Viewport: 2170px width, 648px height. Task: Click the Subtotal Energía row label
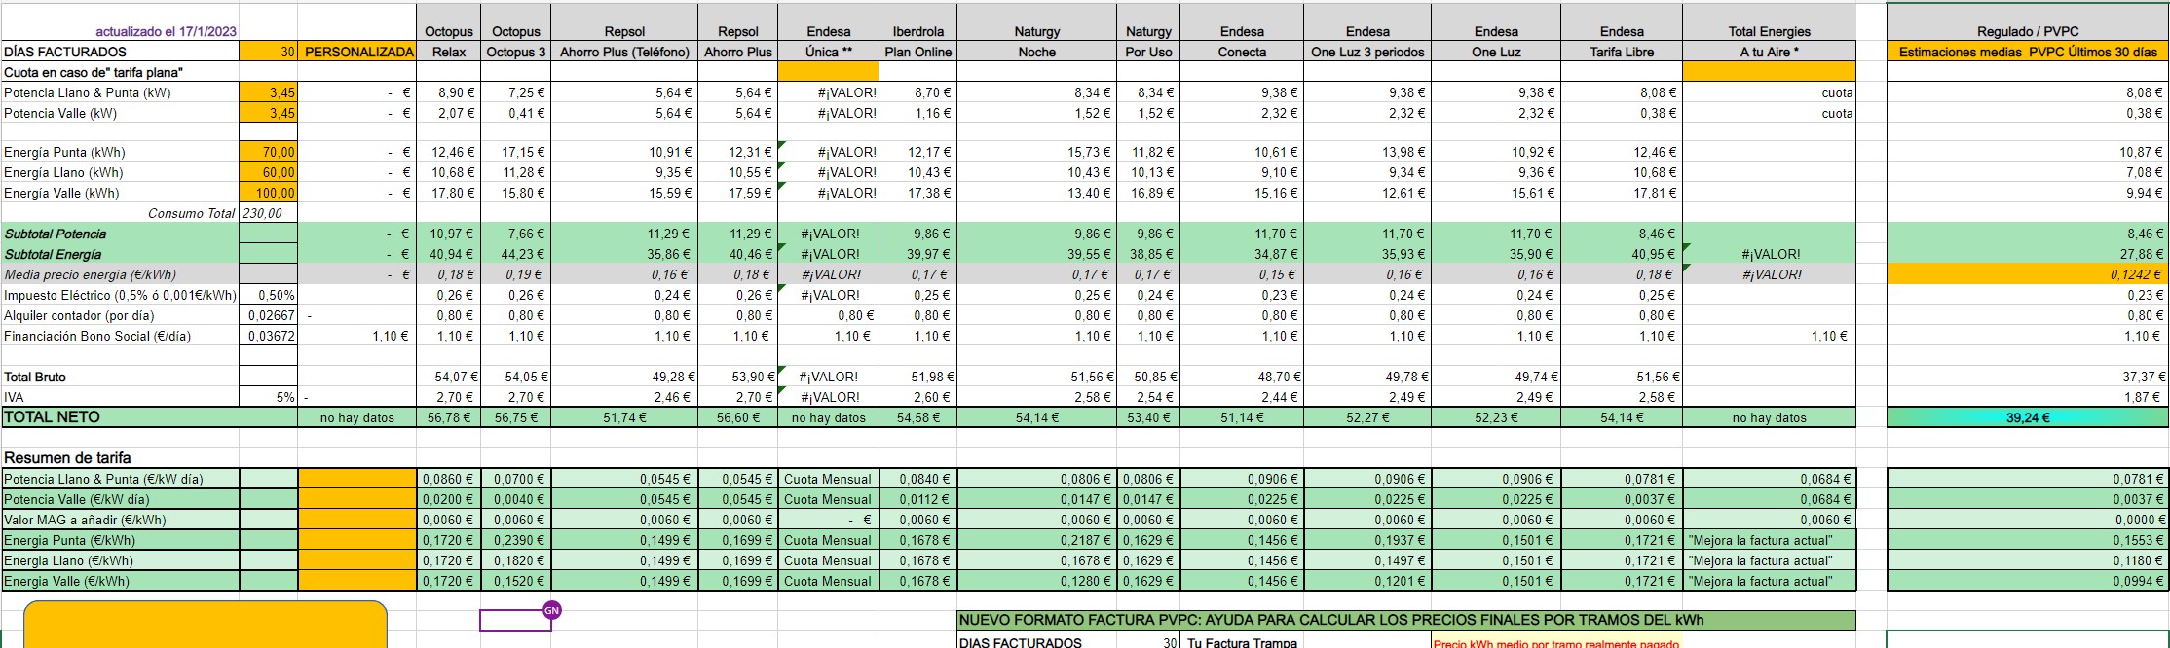pos(53,254)
